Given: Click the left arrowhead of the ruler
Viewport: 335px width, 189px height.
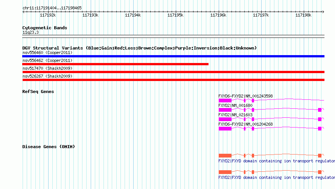Looking at the screenshot, I should [23, 12].
